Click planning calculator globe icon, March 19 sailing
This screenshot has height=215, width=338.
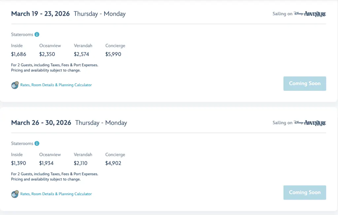pyautogui.click(x=15, y=85)
